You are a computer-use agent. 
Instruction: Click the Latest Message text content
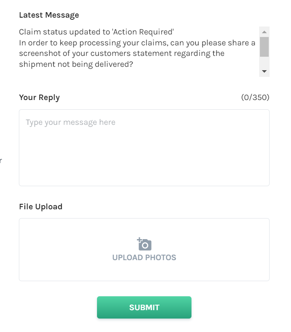tap(137, 48)
